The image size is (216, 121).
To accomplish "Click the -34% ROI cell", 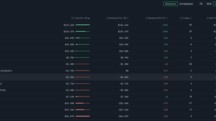I will (165, 116).
